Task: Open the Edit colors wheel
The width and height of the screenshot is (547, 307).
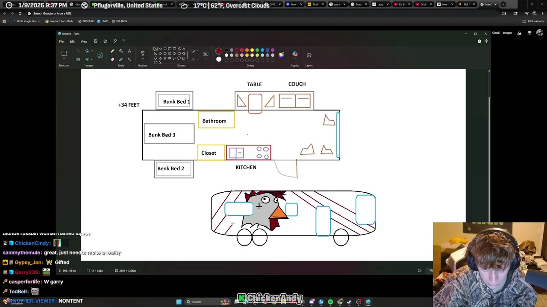Action: [x=281, y=55]
